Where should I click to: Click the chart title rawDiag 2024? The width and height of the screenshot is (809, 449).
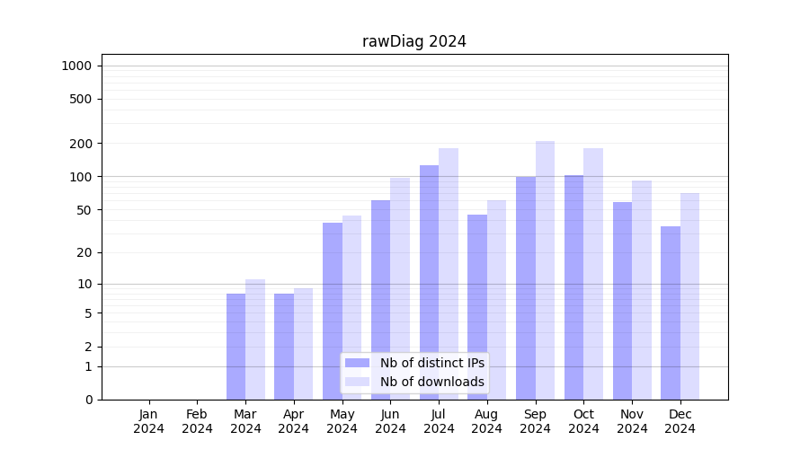coord(414,41)
